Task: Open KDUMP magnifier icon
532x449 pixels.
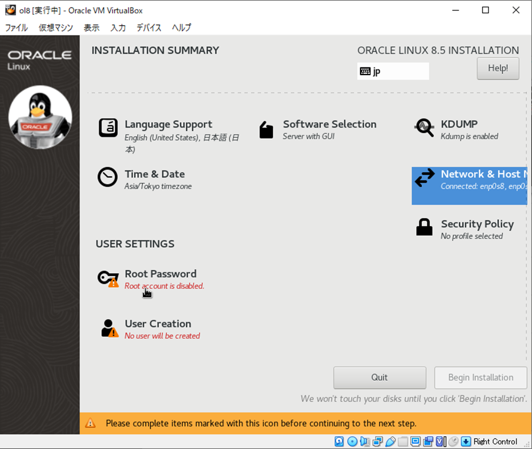Action: (x=424, y=127)
